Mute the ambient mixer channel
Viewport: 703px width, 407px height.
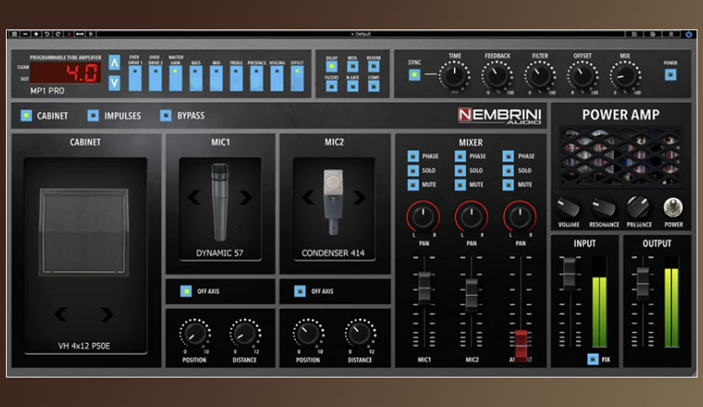(508, 185)
